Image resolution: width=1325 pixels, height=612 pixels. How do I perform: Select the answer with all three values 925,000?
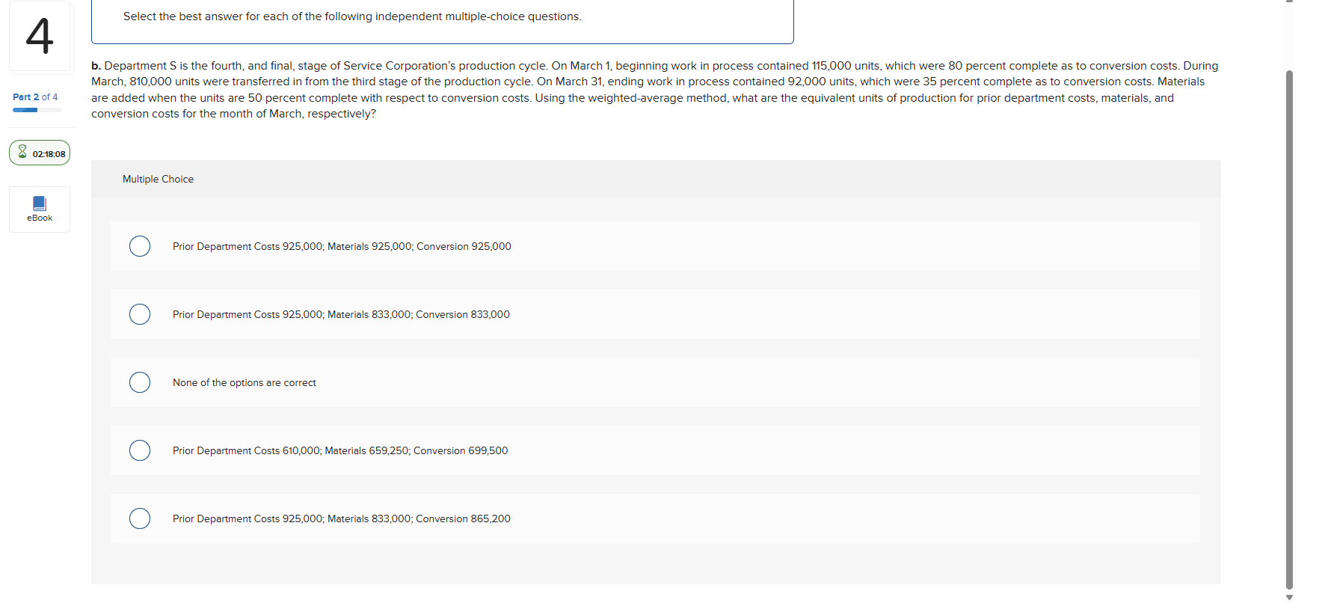point(140,246)
